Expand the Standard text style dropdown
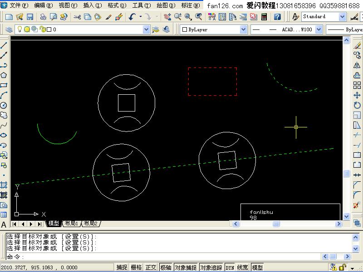 coord(342,17)
